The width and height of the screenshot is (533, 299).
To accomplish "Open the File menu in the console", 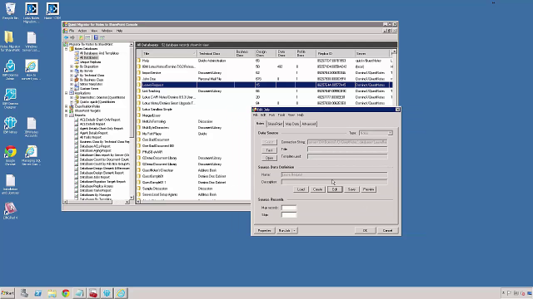I will [72, 31].
